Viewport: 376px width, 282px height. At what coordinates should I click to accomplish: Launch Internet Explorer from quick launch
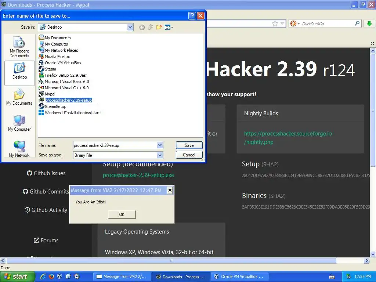(x=43, y=276)
